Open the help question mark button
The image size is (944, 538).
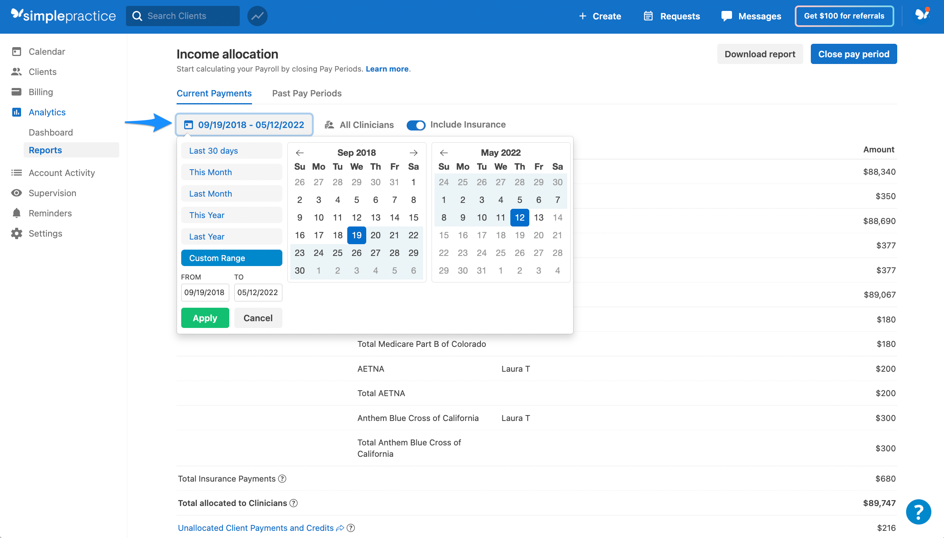click(x=919, y=512)
